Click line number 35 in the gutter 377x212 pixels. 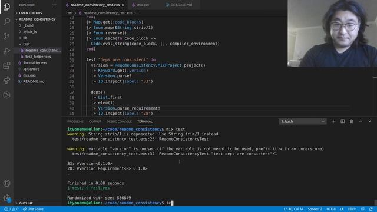[x=71, y=81]
